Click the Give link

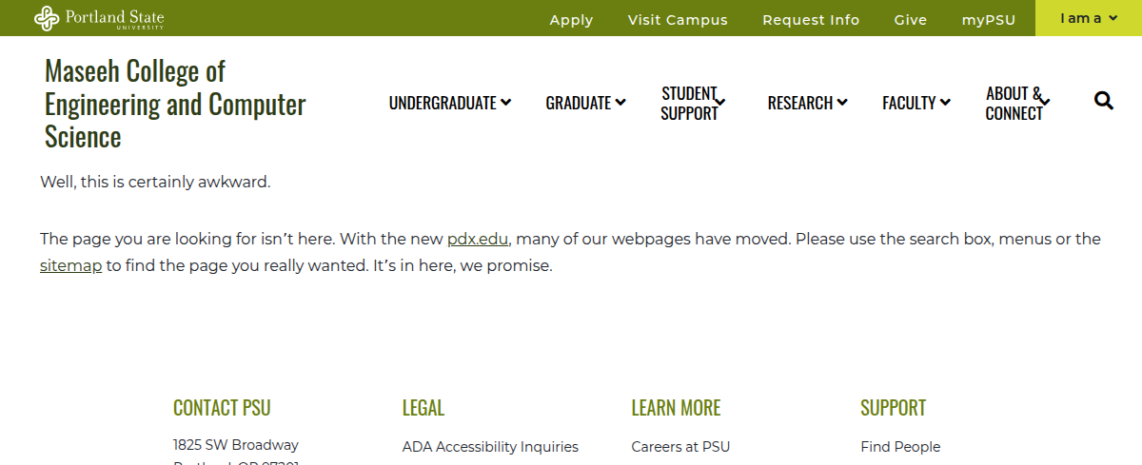pyautogui.click(x=911, y=20)
